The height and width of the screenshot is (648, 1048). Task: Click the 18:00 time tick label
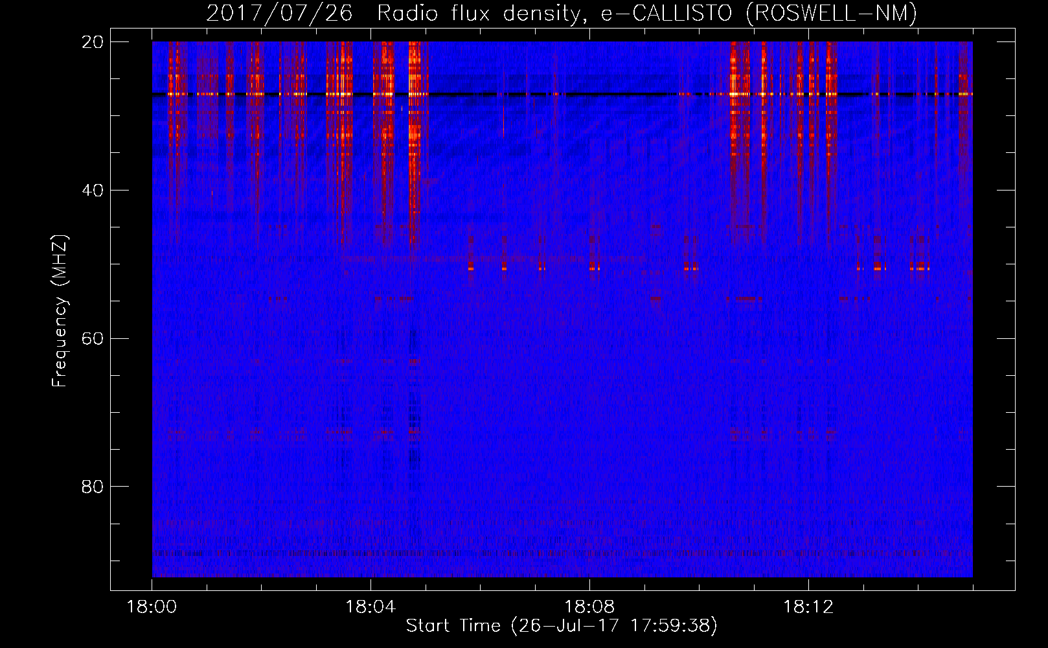tap(152, 607)
